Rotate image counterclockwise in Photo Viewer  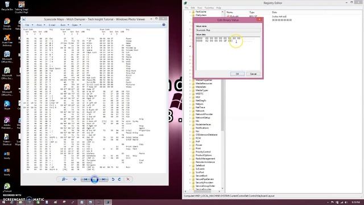(113, 179)
